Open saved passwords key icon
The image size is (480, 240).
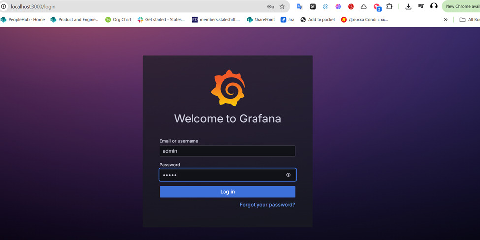tap(270, 6)
